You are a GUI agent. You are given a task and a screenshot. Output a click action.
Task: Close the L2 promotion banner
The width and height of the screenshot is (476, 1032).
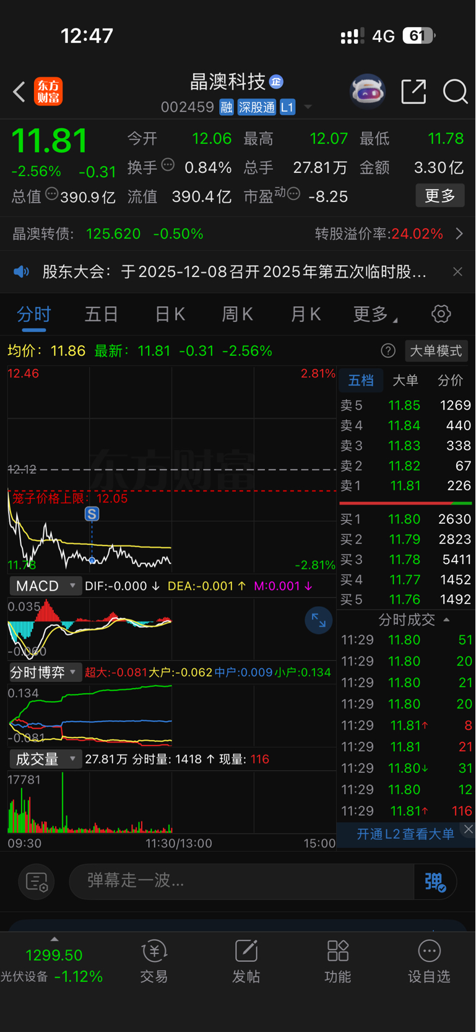(x=469, y=829)
